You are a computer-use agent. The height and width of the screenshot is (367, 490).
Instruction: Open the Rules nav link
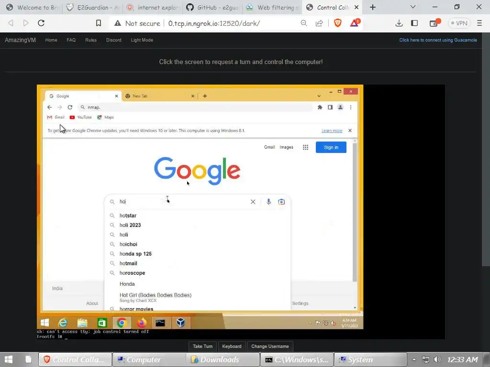tap(91, 40)
